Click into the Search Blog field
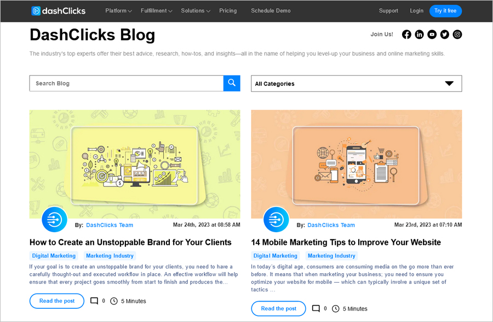 pyautogui.click(x=127, y=83)
